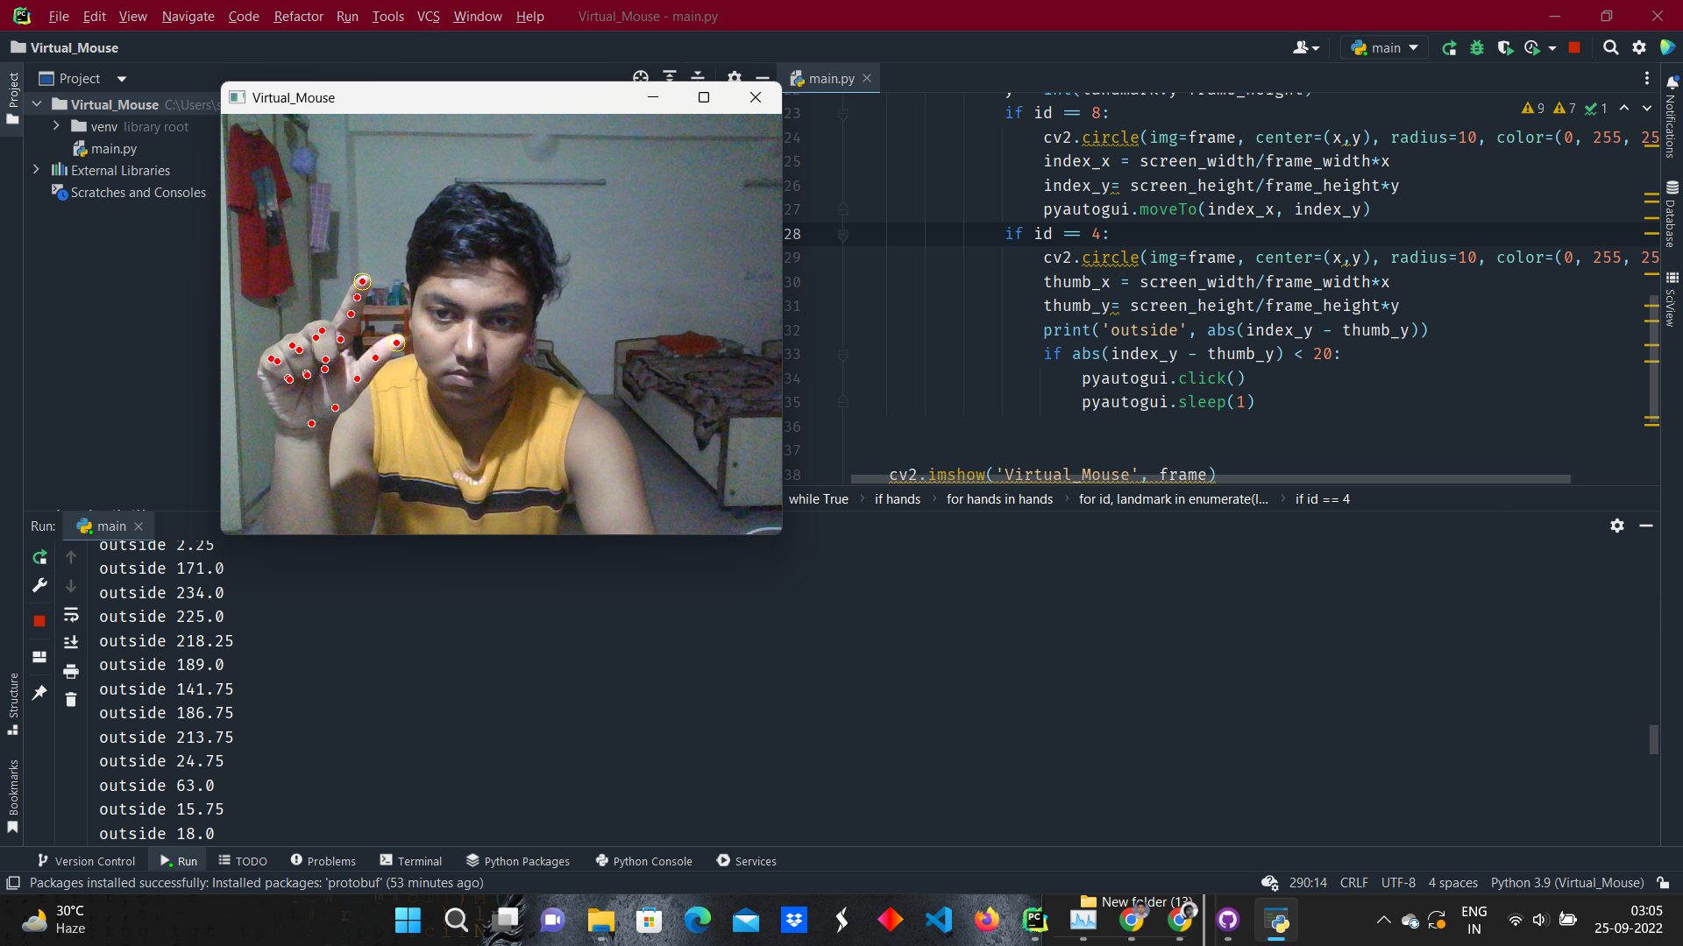Expand the venv library root folder
This screenshot has height=946, width=1683.
pos(56,126)
